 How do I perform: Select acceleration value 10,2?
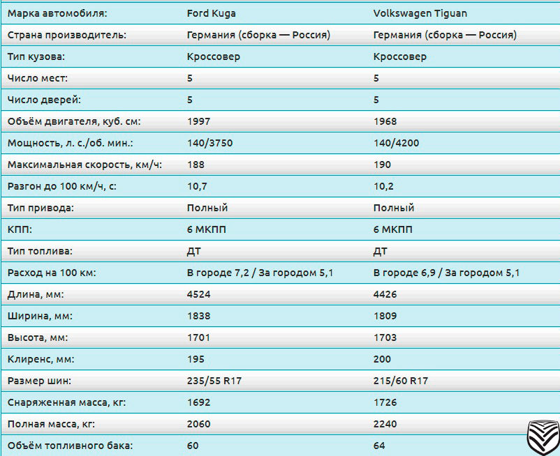click(x=383, y=186)
